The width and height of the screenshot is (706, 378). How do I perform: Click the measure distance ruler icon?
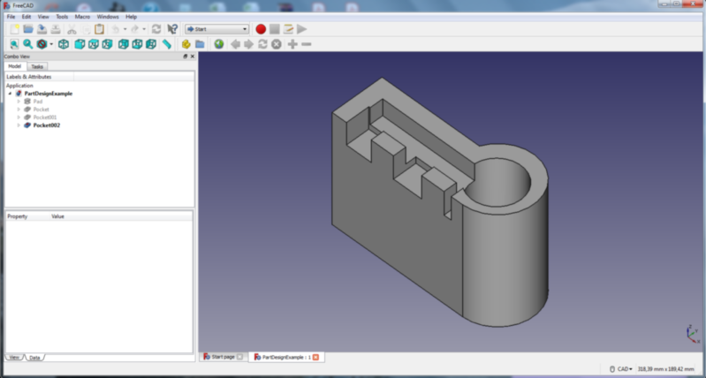[x=167, y=44]
